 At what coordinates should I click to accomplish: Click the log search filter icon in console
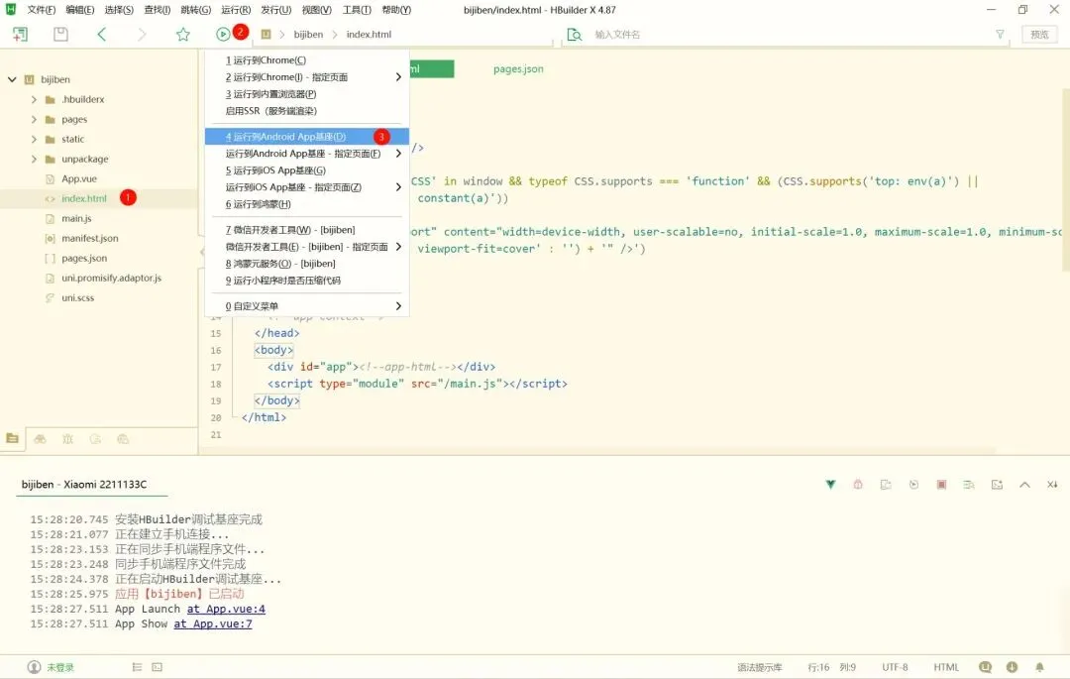click(x=969, y=485)
